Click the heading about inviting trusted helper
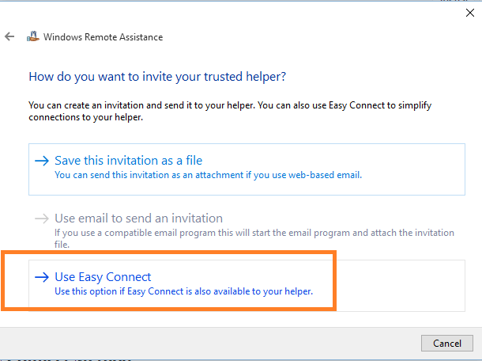The width and height of the screenshot is (482, 361). 157,76
